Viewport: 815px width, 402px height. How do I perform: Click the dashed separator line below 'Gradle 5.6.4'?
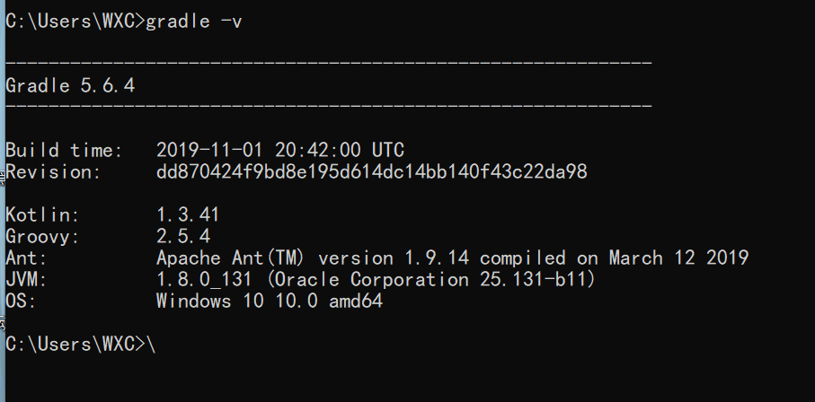click(328, 106)
